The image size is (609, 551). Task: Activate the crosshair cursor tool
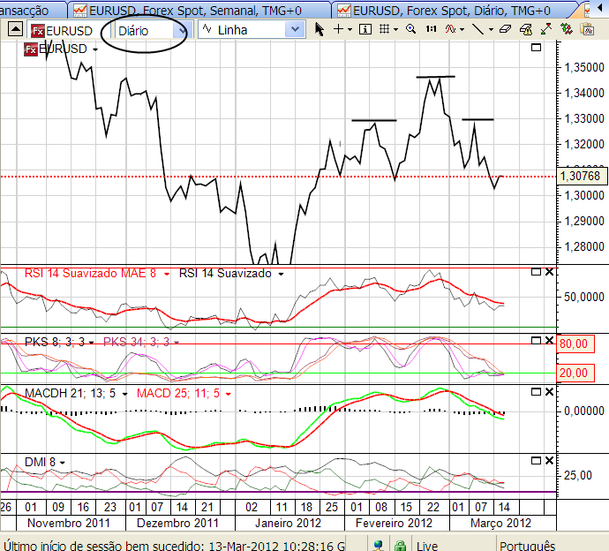[x=339, y=29]
